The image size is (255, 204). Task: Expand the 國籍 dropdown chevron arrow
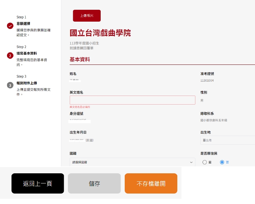[x=191, y=162]
